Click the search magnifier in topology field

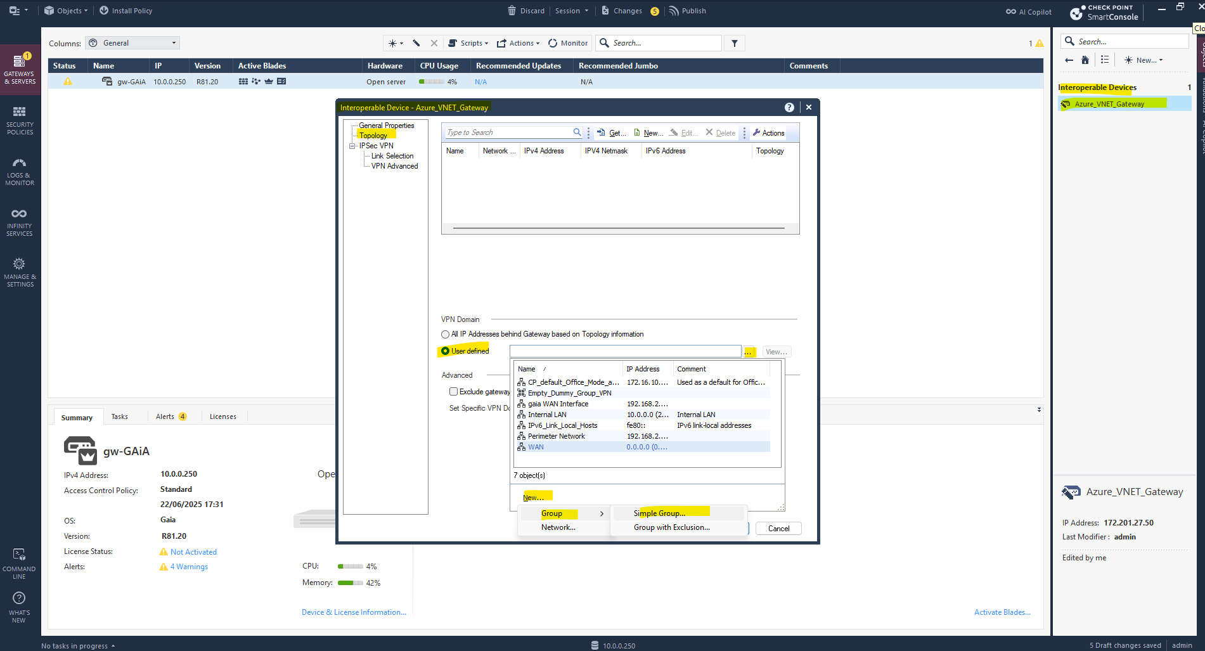click(577, 132)
